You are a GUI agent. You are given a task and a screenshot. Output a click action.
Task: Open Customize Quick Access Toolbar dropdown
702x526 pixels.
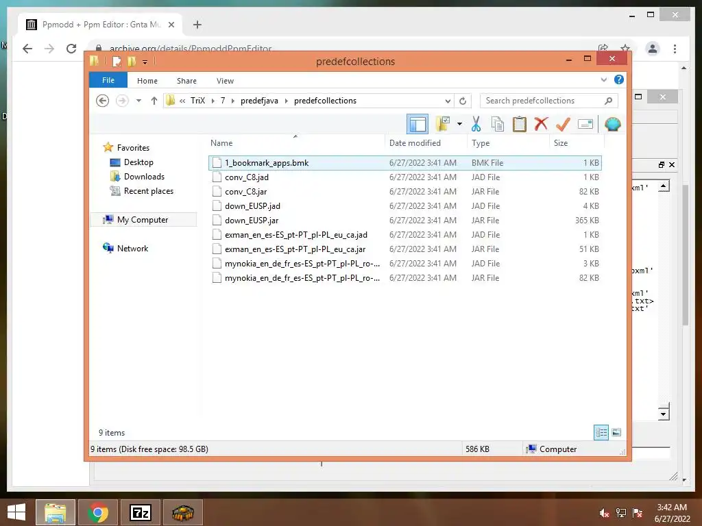145,62
